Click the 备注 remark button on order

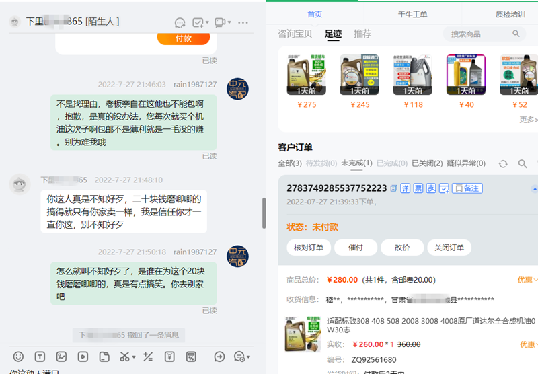coord(467,188)
